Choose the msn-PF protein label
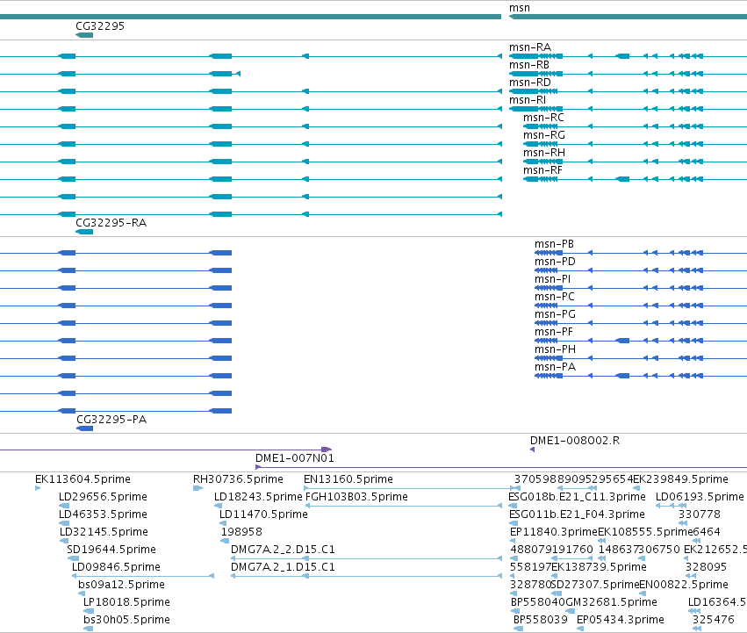This screenshot has width=747, height=633. click(554, 332)
